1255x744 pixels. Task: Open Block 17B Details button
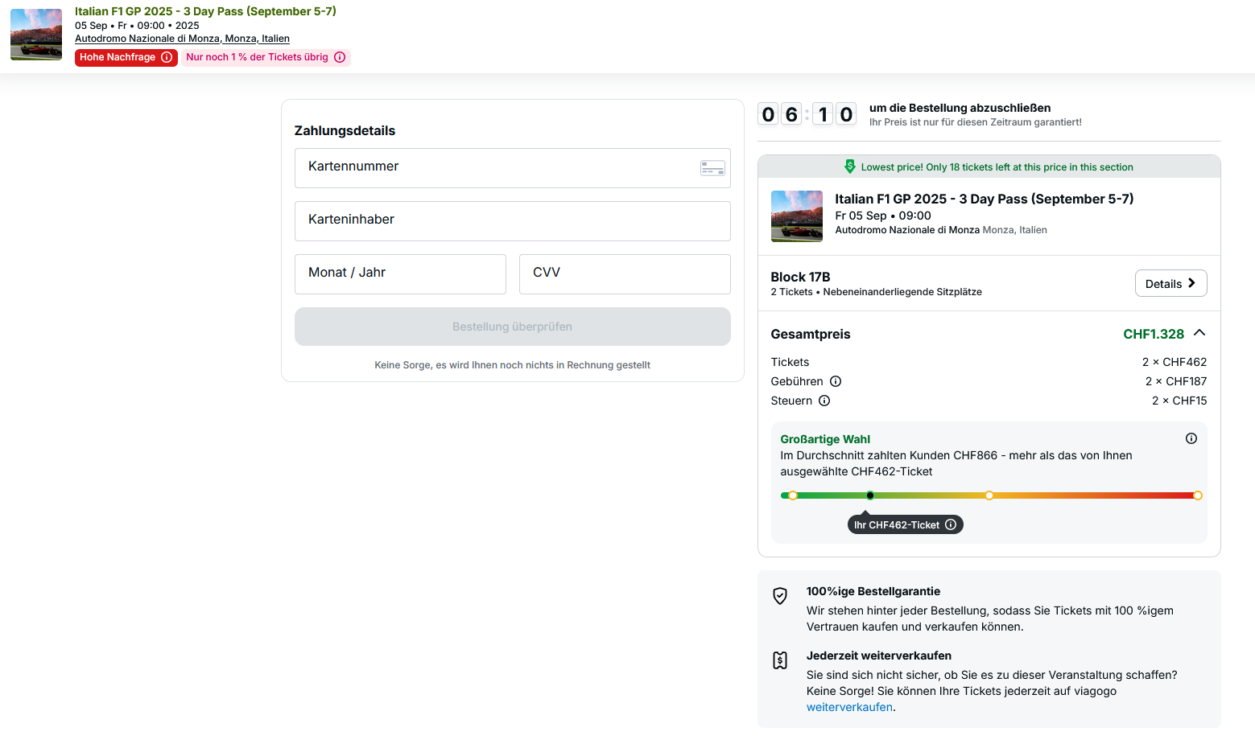tap(1170, 283)
